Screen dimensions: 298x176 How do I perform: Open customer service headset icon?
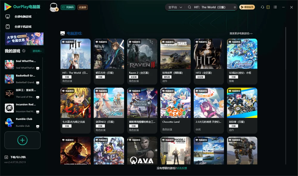(262, 7)
